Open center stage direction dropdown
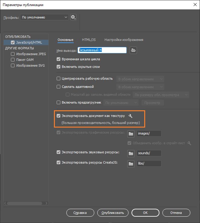Viewport: 200px width, 223px height. [140, 79]
